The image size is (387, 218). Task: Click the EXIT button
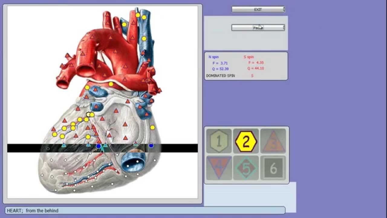click(x=258, y=10)
